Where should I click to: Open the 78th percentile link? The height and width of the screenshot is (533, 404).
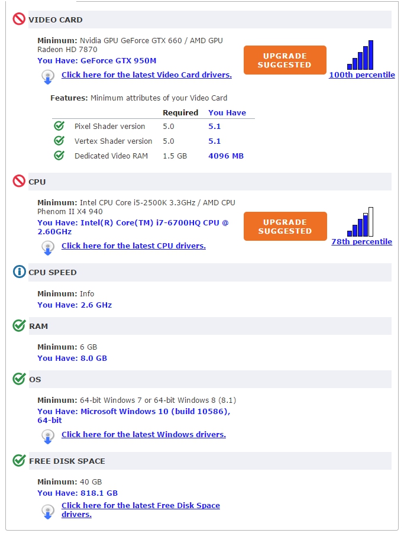pyautogui.click(x=362, y=242)
